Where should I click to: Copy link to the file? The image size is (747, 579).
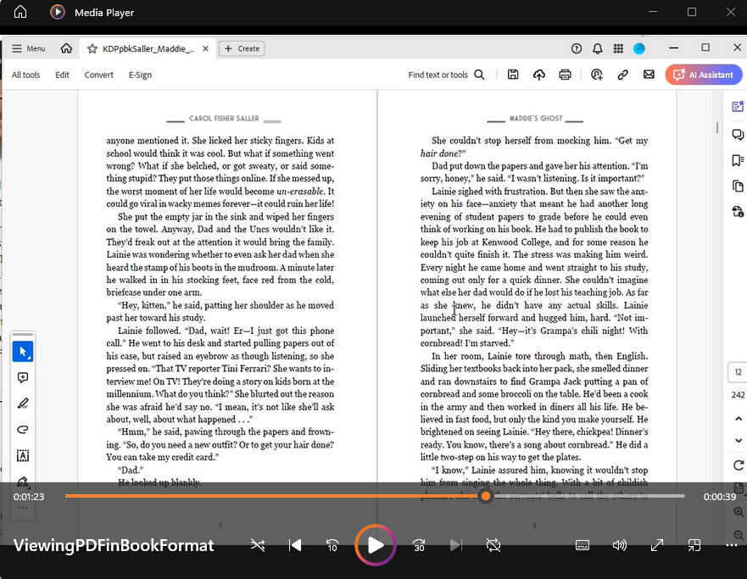point(622,75)
